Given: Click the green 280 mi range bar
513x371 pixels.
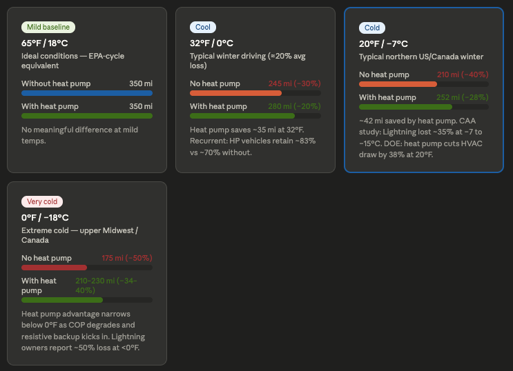Looking at the screenshot, I should 242,116.
